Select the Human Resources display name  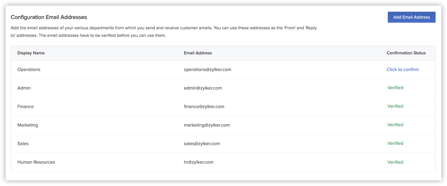coord(36,162)
